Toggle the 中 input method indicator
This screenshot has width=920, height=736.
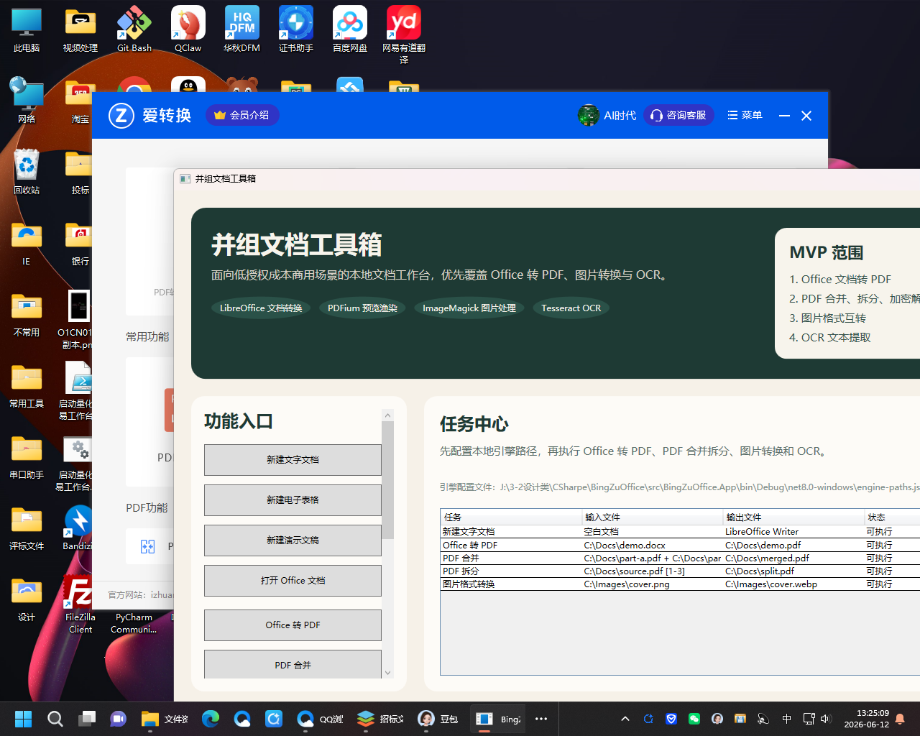click(x=786, y=719)
